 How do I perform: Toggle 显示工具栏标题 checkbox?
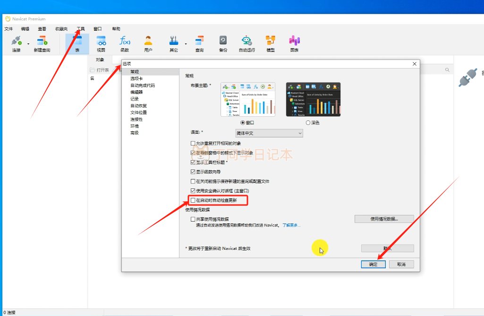[x=193, y=162]
